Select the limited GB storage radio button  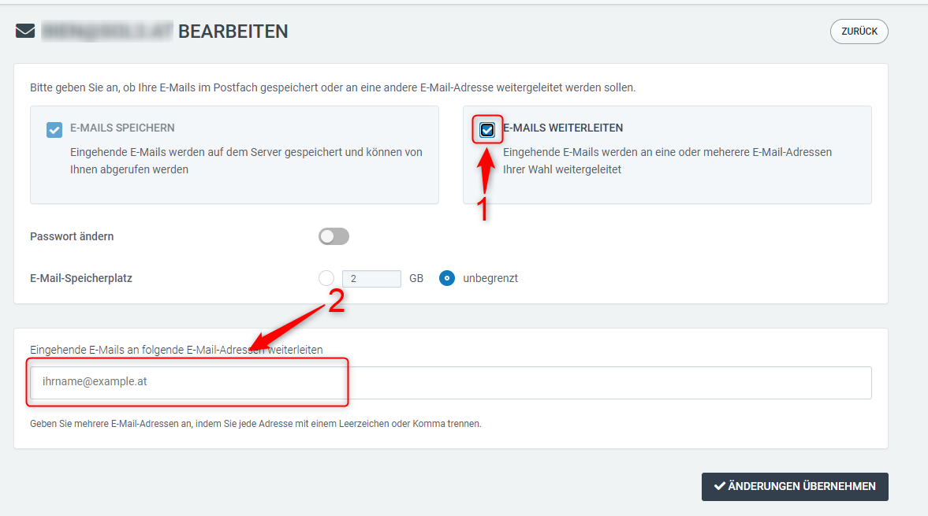pyautogui.click(x=326, y=278)
